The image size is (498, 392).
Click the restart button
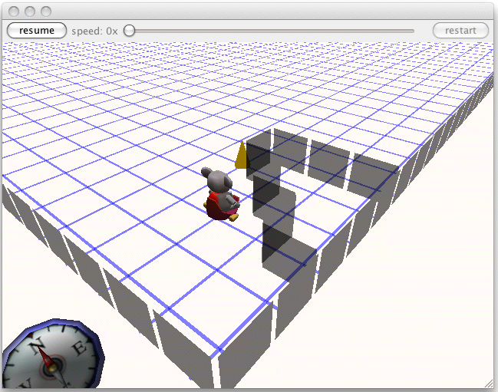pyautogui.click(x=460, y=31)
